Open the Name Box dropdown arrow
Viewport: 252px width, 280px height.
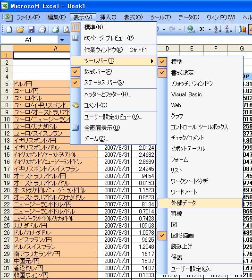coord(62,40)
